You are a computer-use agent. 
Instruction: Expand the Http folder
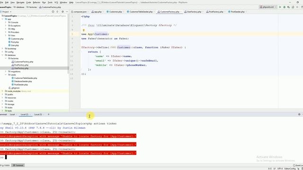point(6,29)
